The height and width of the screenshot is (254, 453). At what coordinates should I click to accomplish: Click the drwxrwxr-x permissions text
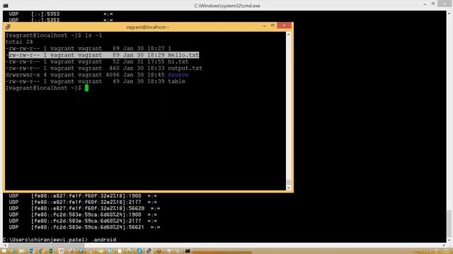tap(23, 75)
